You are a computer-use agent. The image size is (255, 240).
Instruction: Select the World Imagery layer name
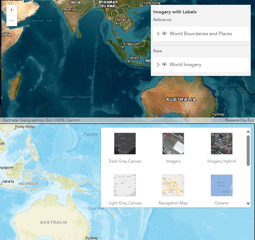pos(185,65)
